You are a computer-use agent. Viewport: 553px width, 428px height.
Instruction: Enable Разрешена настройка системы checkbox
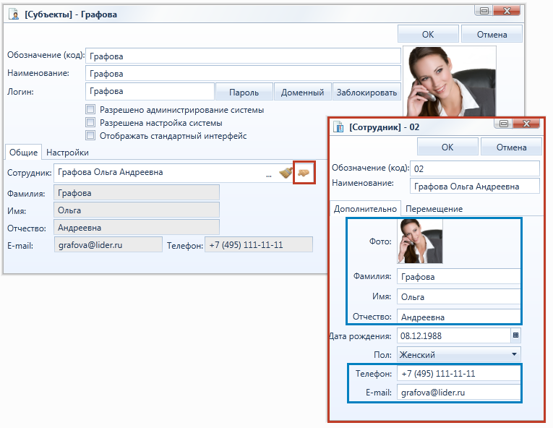tap(90, 122)
